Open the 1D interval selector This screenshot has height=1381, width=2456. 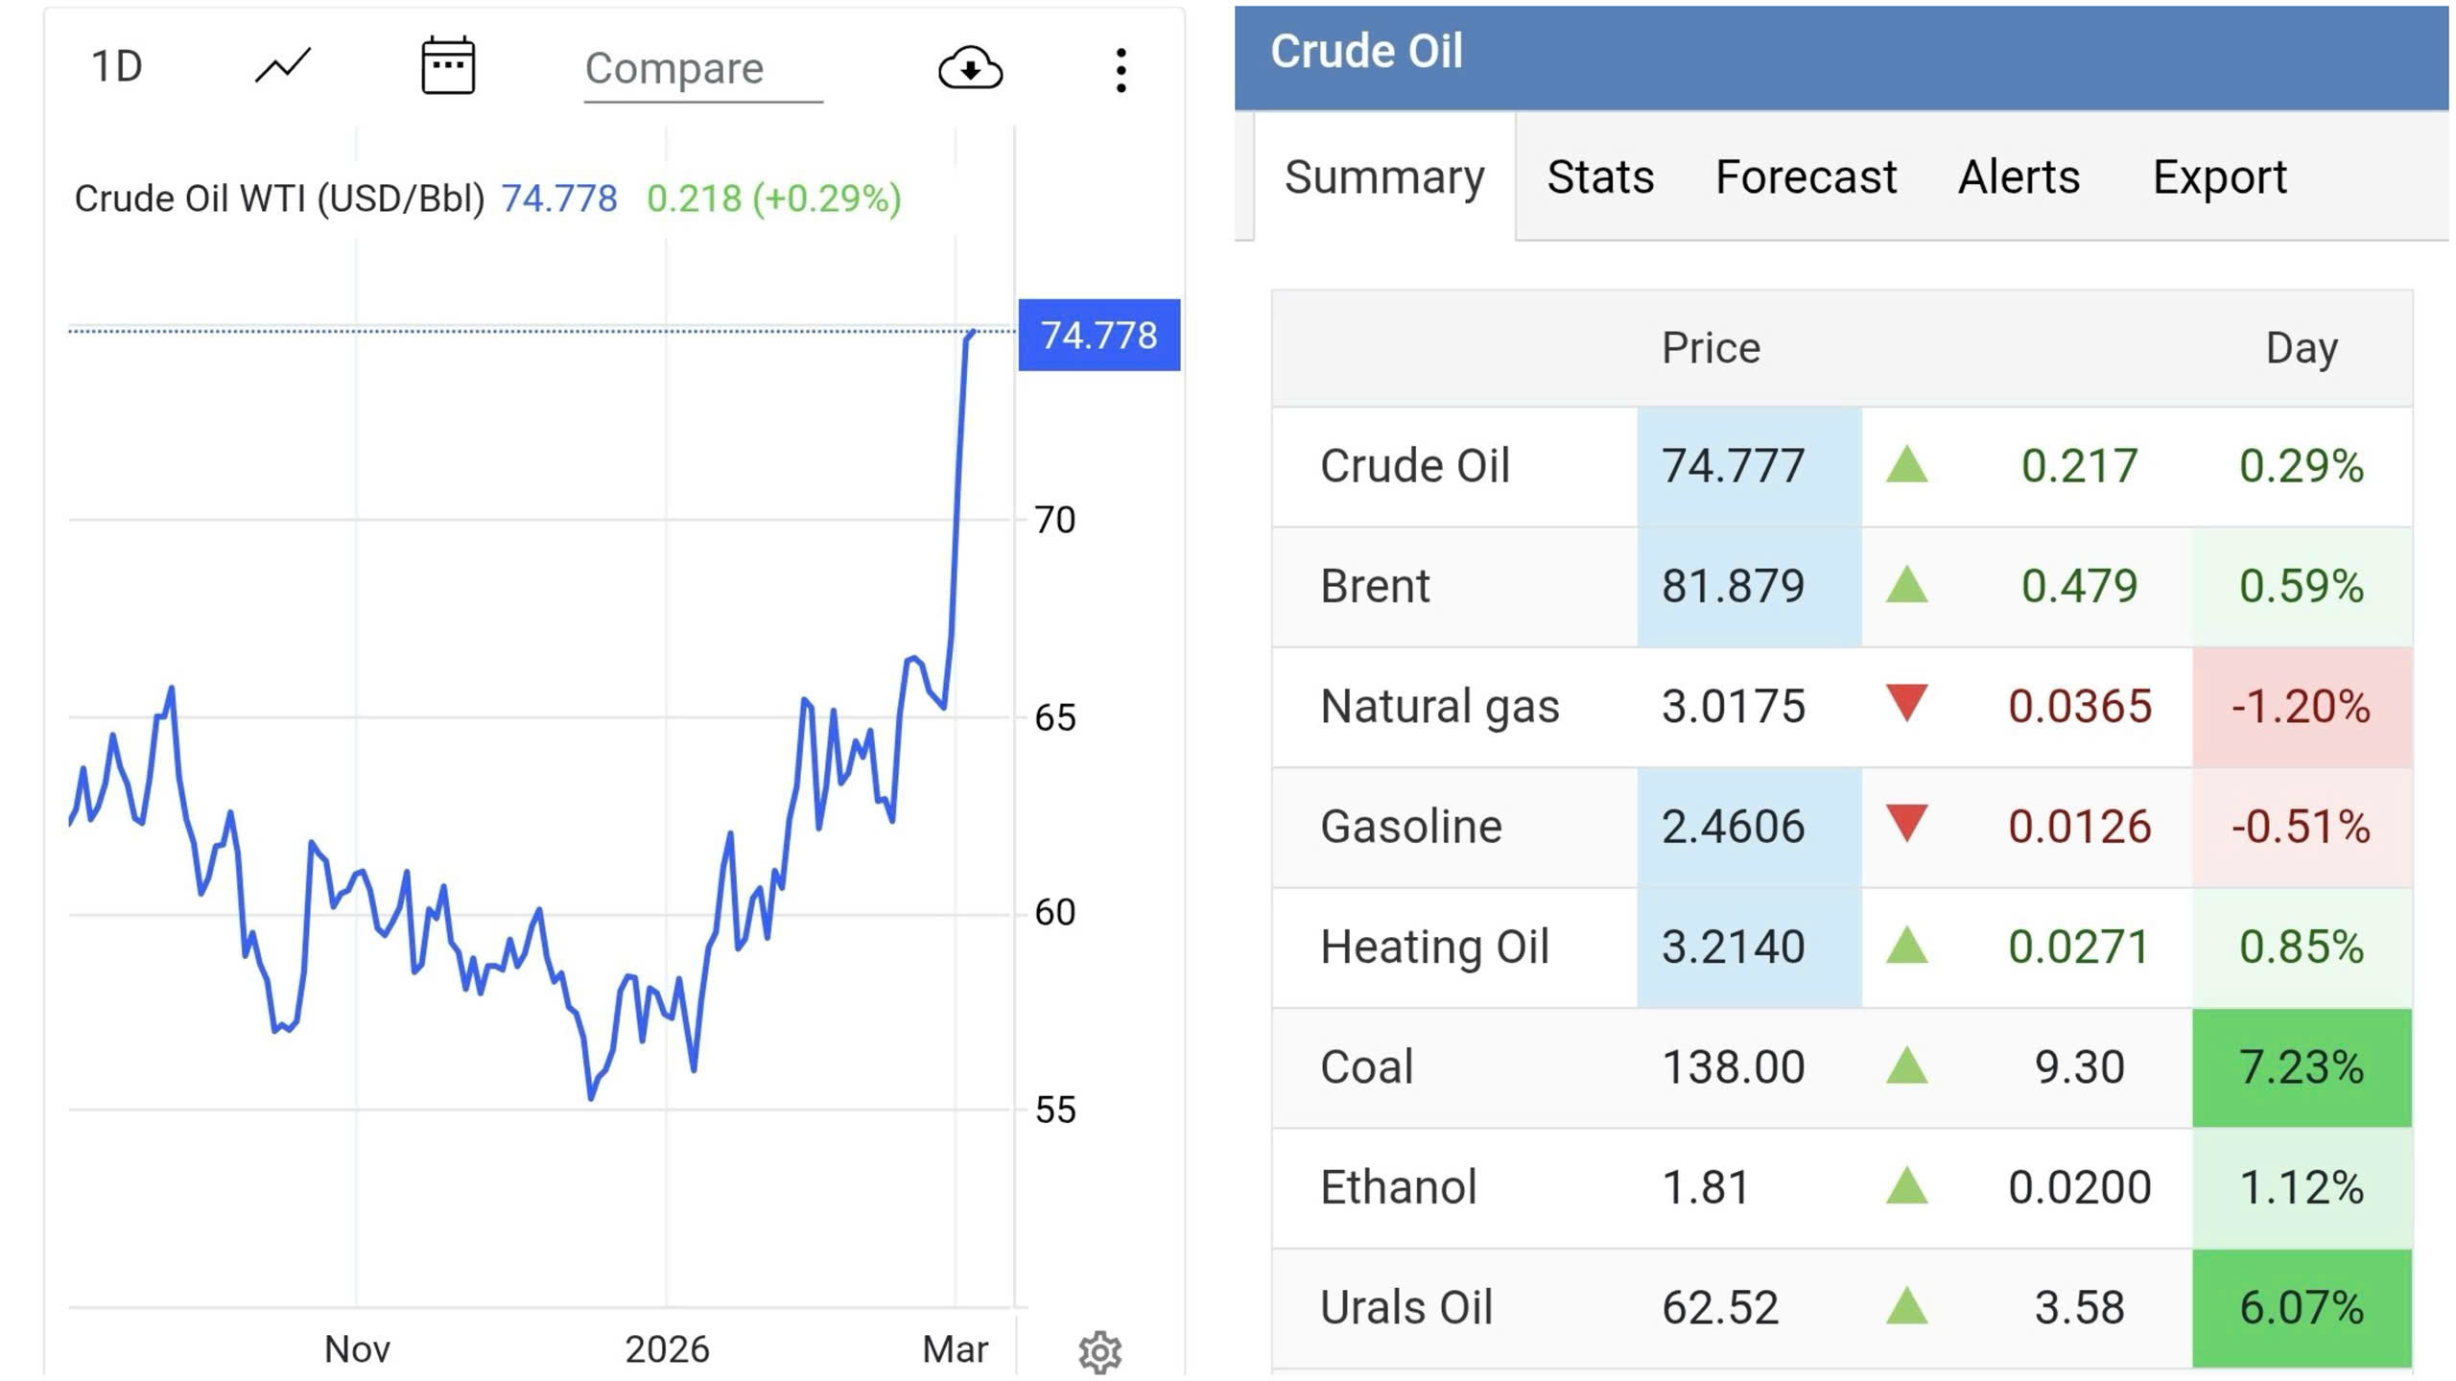(x=117, y=67)
